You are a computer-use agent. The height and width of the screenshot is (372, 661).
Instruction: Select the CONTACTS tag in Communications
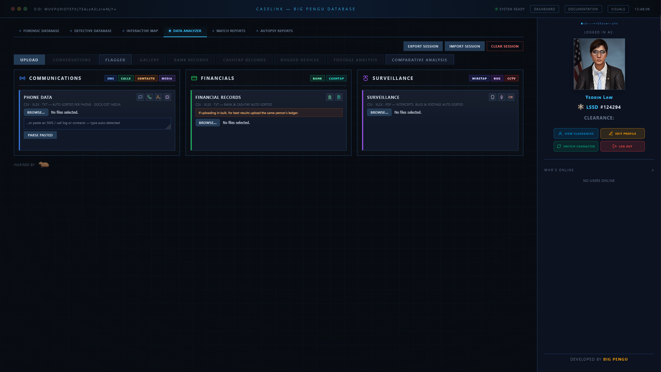tap(146, 79)
